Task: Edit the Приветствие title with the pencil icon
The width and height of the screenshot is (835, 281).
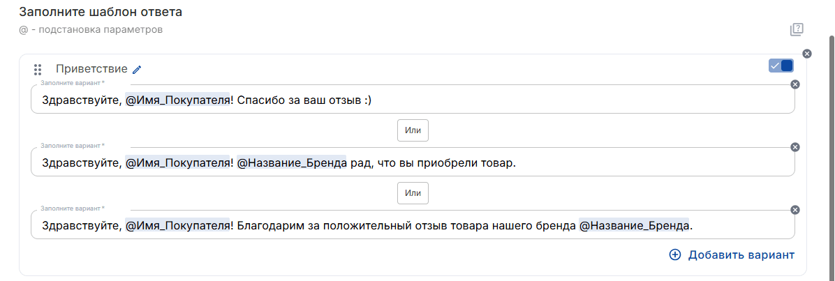Action: (137, 69)
